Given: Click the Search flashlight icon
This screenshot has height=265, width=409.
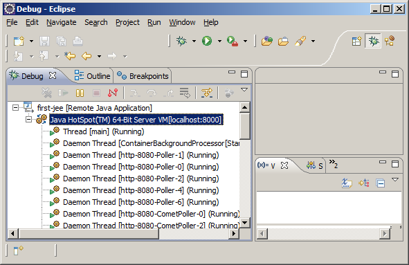Looking at the screenshot, I should 300,41.
